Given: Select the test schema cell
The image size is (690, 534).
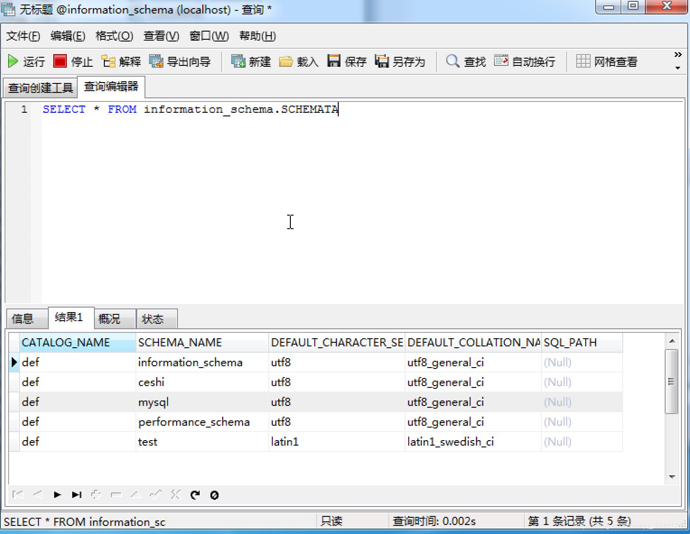Looking at the screenshot, I should click(x=202, y=442).
